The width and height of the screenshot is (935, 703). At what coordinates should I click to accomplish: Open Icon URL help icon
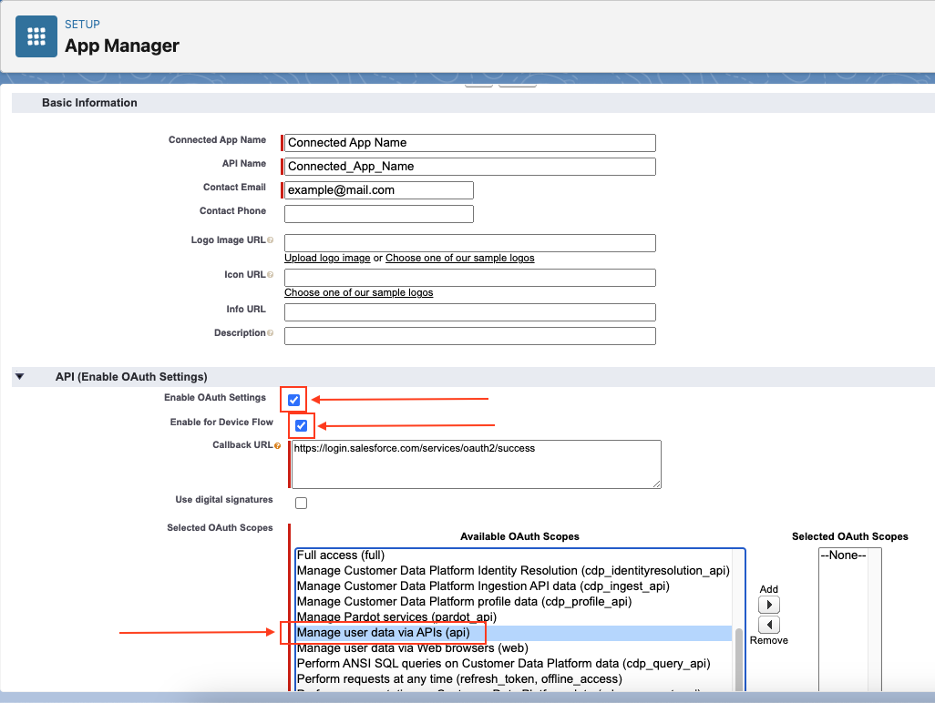270,275
